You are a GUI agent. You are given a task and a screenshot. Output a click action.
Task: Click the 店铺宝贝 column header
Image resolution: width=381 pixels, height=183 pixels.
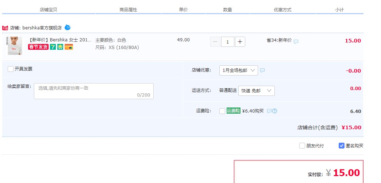pos(48,10)
